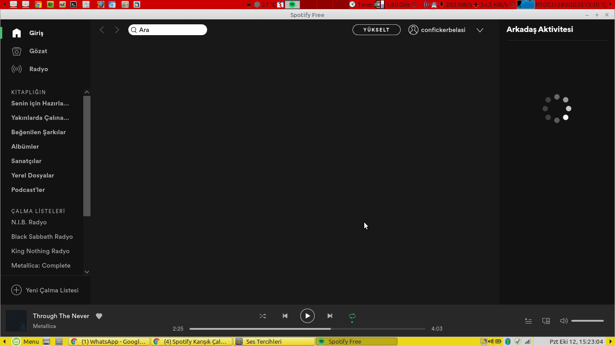
Task: Open the play queue icon
Action: click(529, 321)
